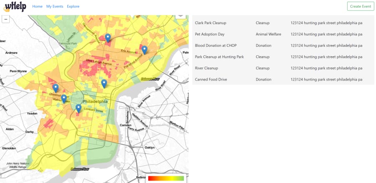This screenshot has height=183, width=376.
Task: Click address in River Cleanup row
Action: (x=326, y=68)
